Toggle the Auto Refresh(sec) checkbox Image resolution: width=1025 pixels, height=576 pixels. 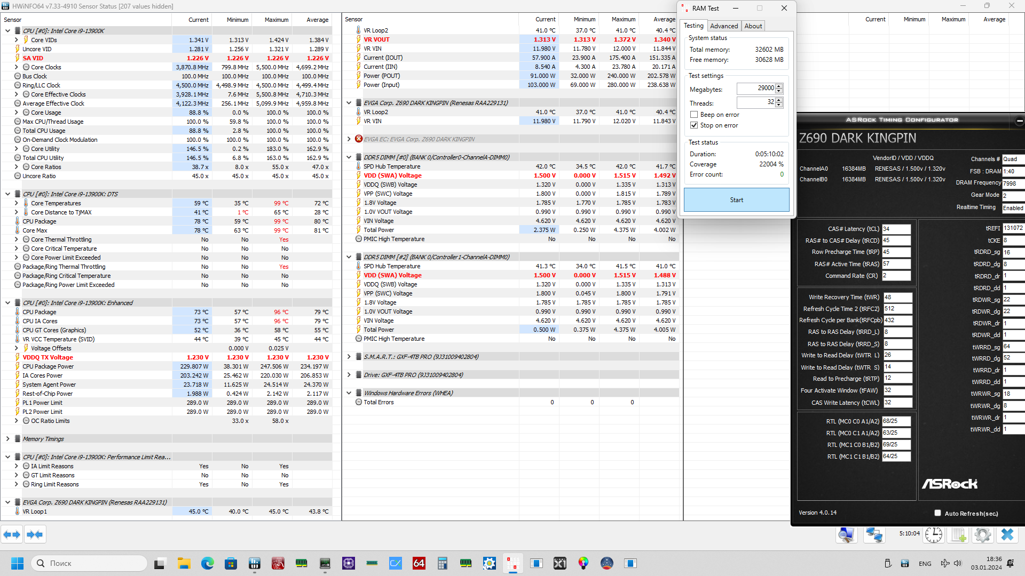coord(937,513)
